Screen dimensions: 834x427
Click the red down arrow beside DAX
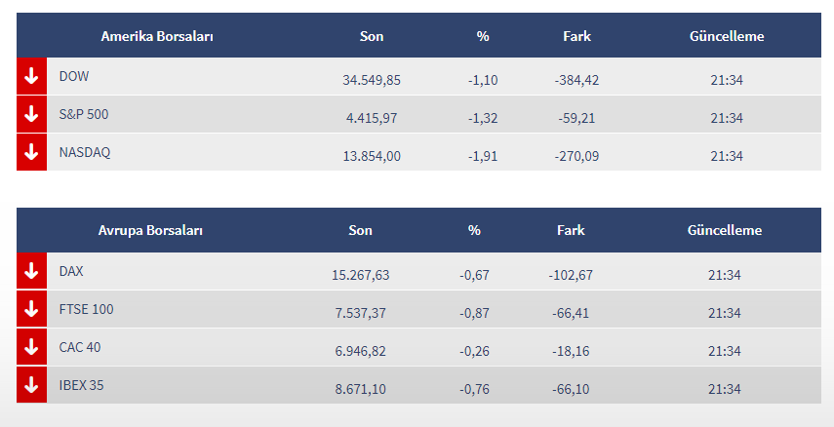(31, 271)
